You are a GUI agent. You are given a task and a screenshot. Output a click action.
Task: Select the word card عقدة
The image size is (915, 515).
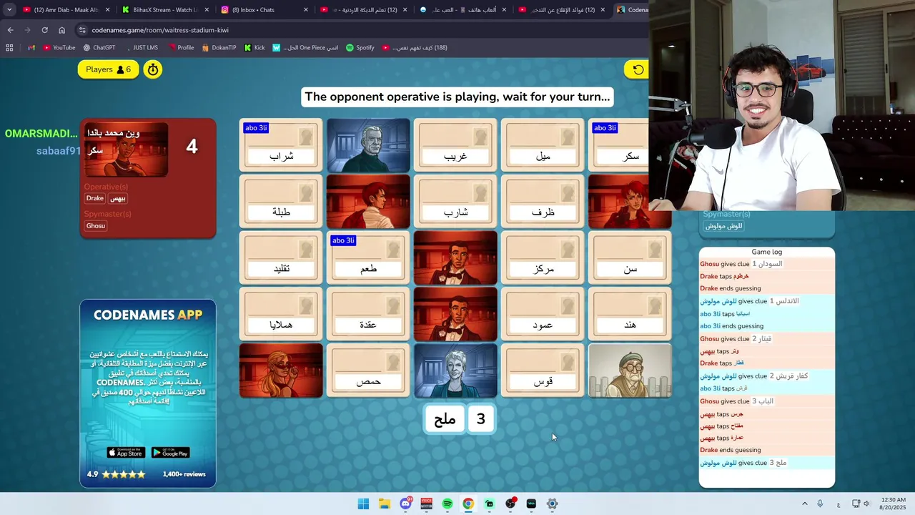coord(368,314)
